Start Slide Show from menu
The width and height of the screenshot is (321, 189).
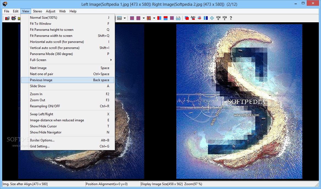pos(68,86)
